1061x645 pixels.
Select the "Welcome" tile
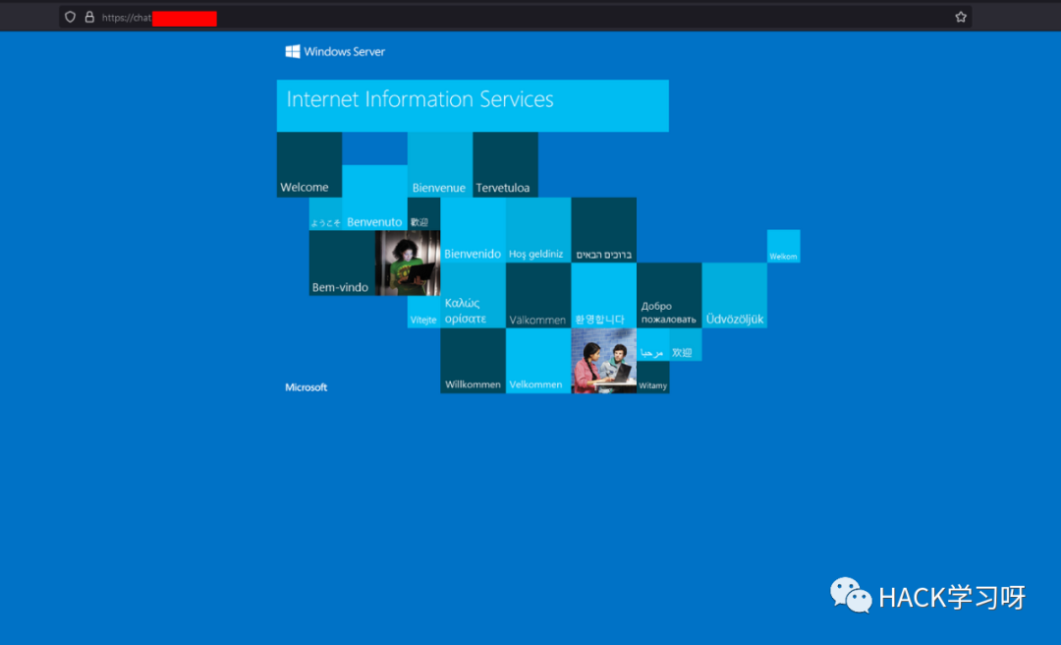(309, 164)
